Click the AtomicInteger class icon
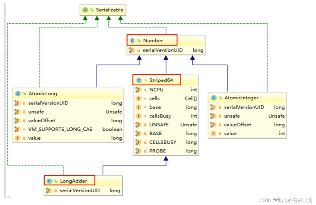 pos(214,98)
